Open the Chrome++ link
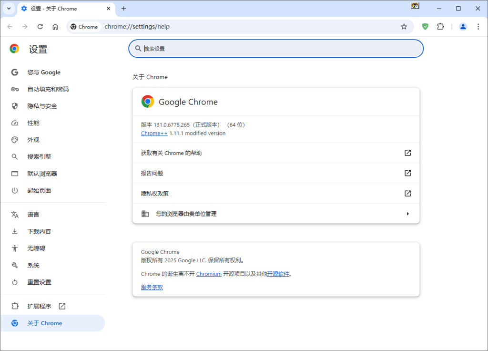Image resolution: width=488 pixels, height=351 pixels. [154, 134]
